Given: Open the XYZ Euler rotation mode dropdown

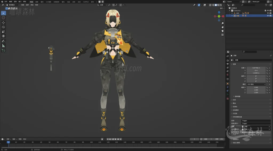Looking at the screenshot, I should point(256,84).
